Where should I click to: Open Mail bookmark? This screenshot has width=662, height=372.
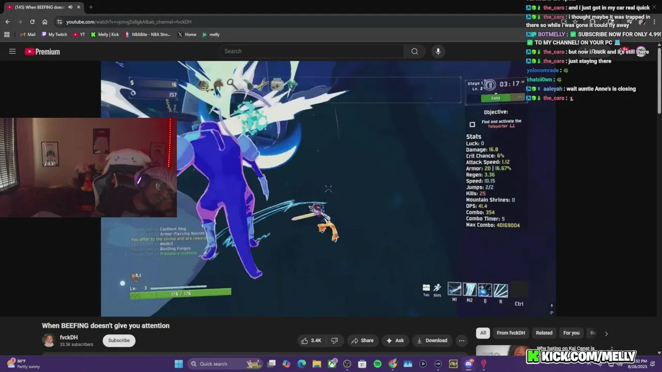[x=27, y=35]
